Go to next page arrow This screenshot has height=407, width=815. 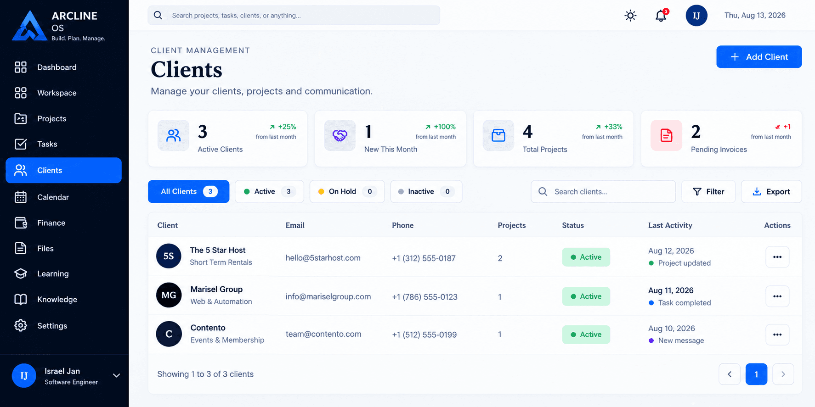click(x=783, y=374)
